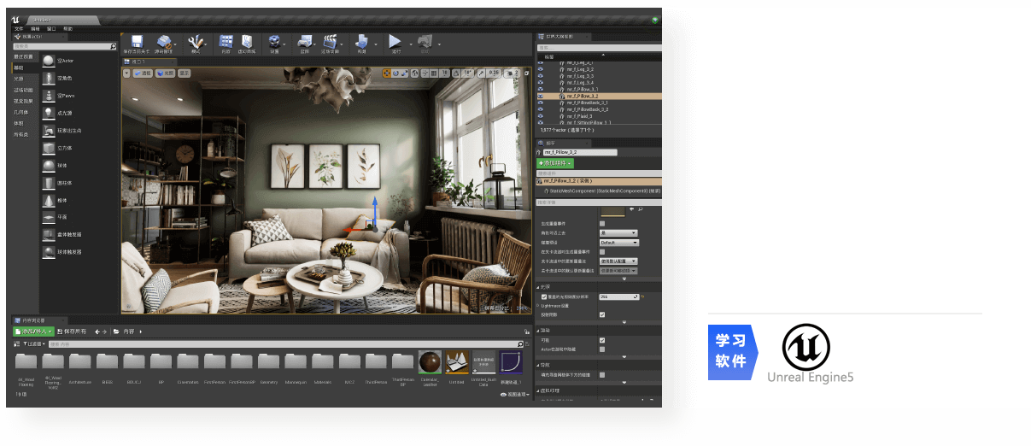Screen dimensions: 1031x446
Task: Click the Launch toolbar icon
Action: [424, 42]
